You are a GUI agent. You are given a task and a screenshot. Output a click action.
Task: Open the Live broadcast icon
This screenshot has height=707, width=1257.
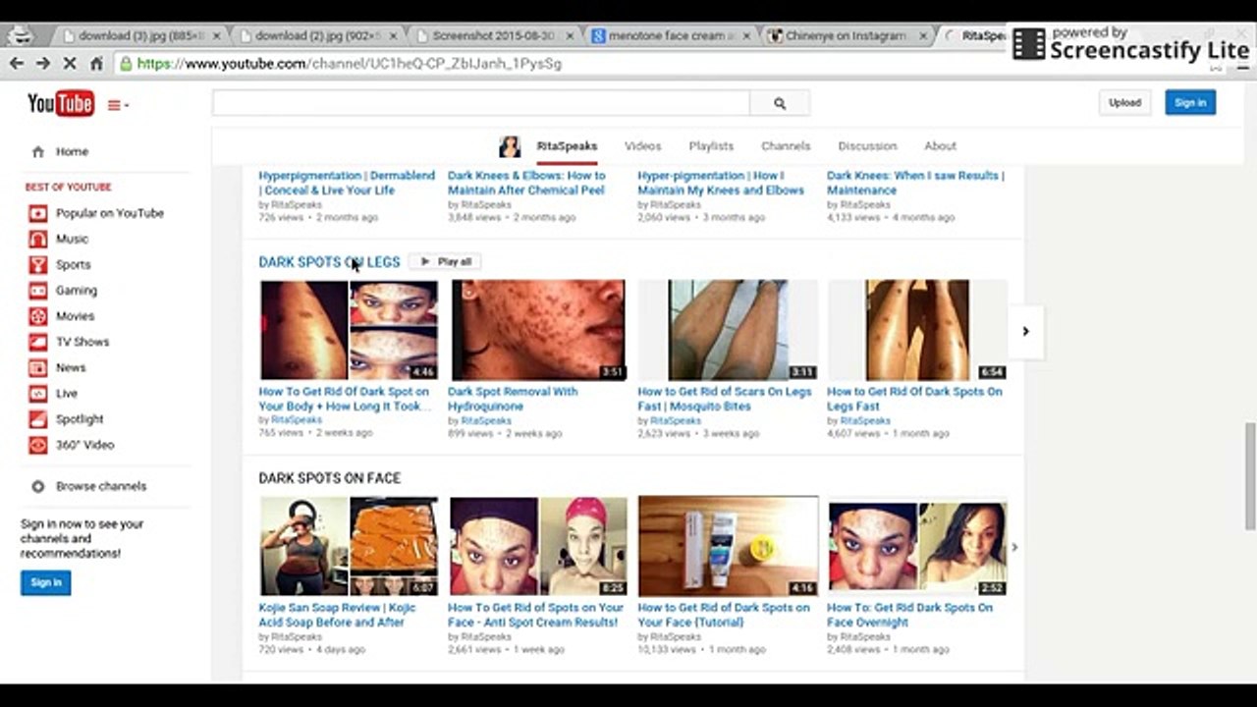click(37, 393)
